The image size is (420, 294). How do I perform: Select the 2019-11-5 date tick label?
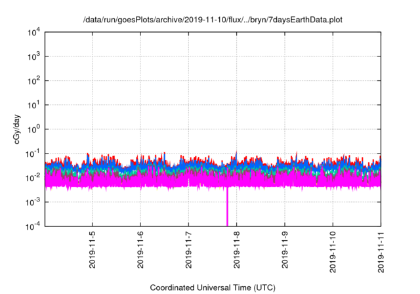[92, 251]
